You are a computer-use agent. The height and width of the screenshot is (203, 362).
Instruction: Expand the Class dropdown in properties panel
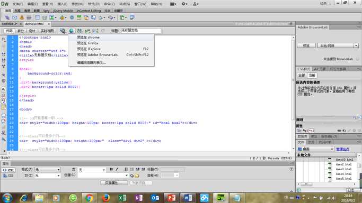point(92,170)
